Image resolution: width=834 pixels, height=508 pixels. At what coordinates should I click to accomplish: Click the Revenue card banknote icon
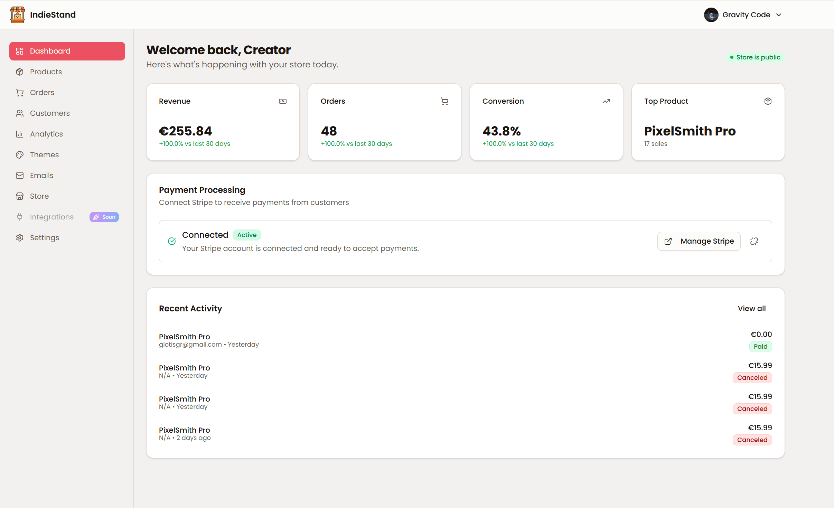click(282, 101)
